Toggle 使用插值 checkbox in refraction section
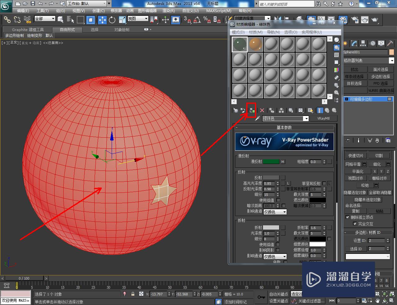This screenshot has height=305, width=397. 278,245
